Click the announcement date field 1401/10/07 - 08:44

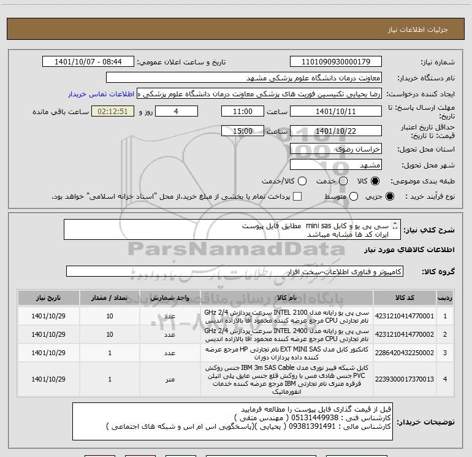pos(88,61)
